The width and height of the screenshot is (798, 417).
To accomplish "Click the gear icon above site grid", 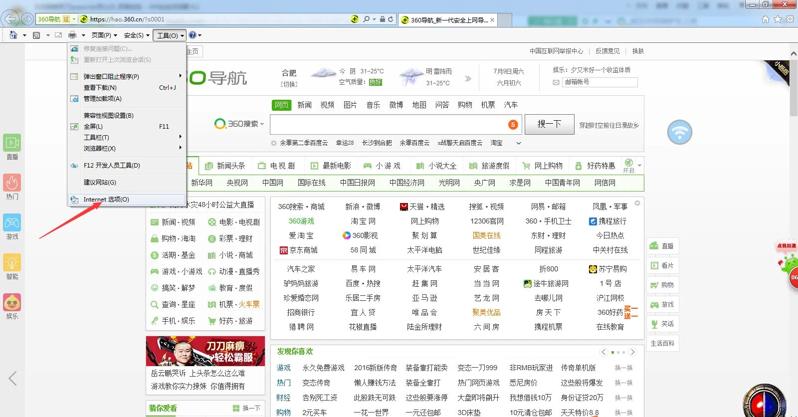I will tap(637, 203).
